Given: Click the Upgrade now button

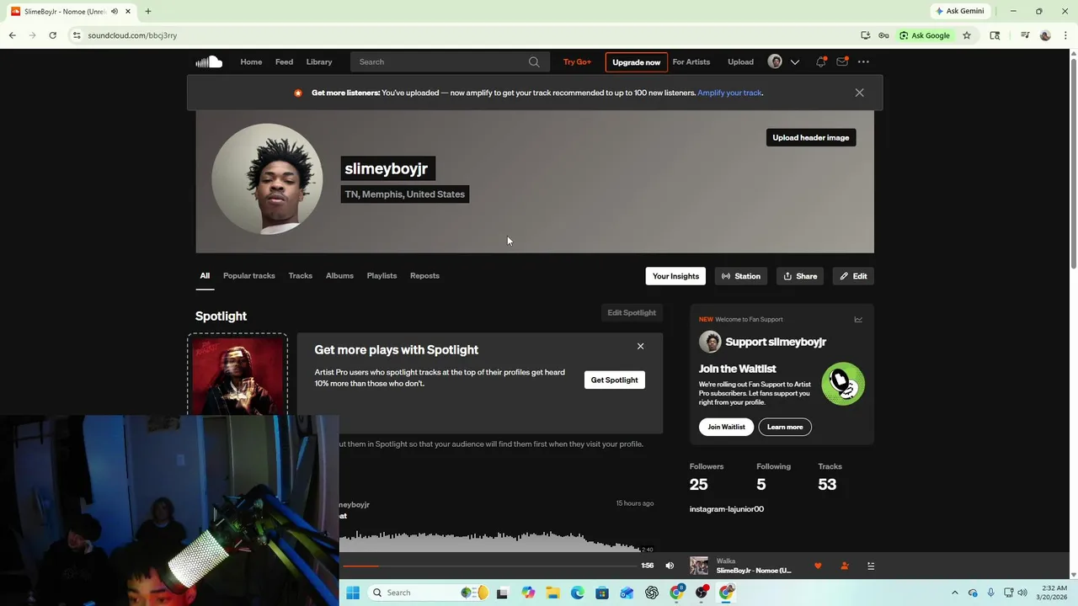Looking at the screenshot, I should pyautogui.click(x=636, y=62).
